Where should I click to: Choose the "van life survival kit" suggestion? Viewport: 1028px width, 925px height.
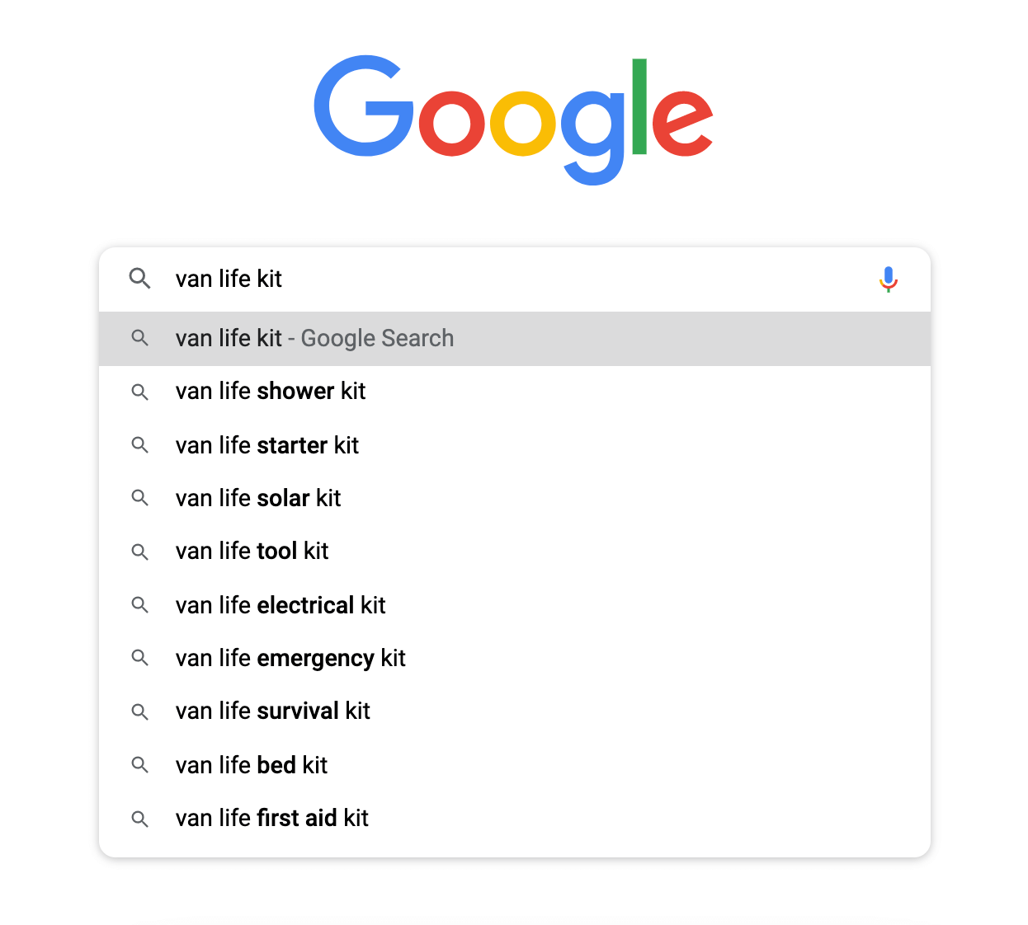272,711
